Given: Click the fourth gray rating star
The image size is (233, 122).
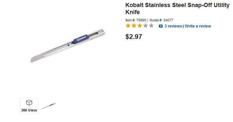Looking at the screenshot, I should click(x=145, y=26).
